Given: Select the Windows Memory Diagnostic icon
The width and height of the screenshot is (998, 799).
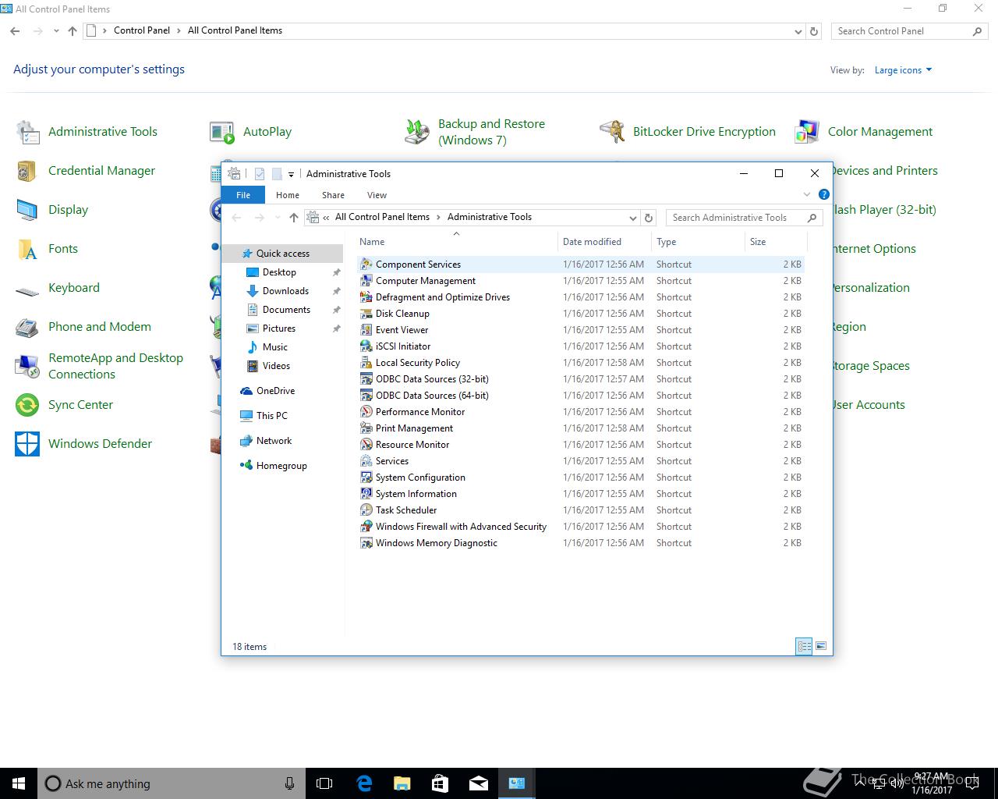Looking at the screenshot, I should (366, 543).
